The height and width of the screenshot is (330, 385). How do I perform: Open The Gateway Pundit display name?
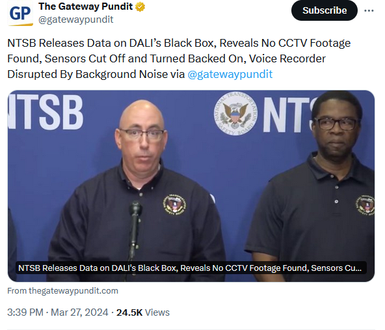[85, 6]
